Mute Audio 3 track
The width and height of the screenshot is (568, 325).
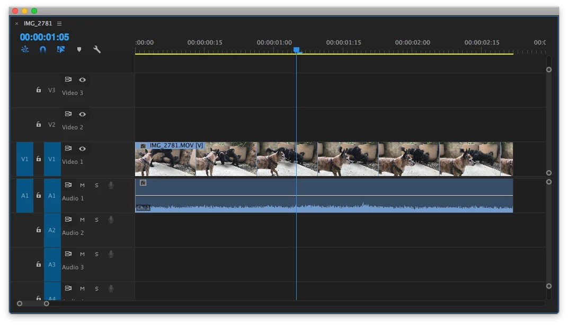[82, 254]
